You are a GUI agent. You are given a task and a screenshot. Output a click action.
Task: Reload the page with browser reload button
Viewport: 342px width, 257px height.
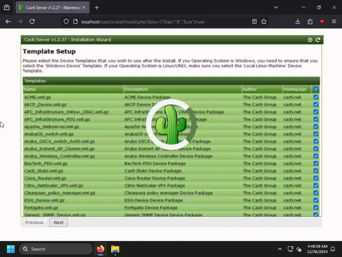click(x=32, y=21)
